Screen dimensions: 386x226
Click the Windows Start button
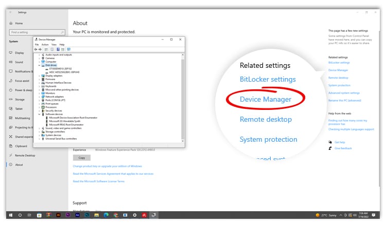point(10,215)
